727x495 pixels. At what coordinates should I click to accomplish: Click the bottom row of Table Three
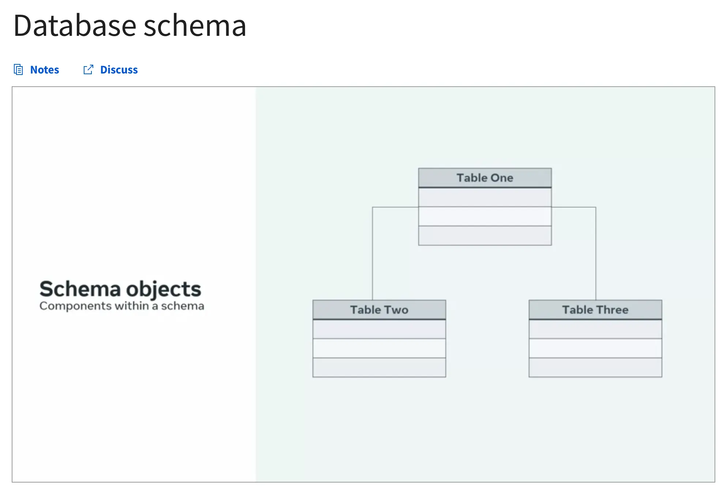pyautogui.click(x=595, y=368)
